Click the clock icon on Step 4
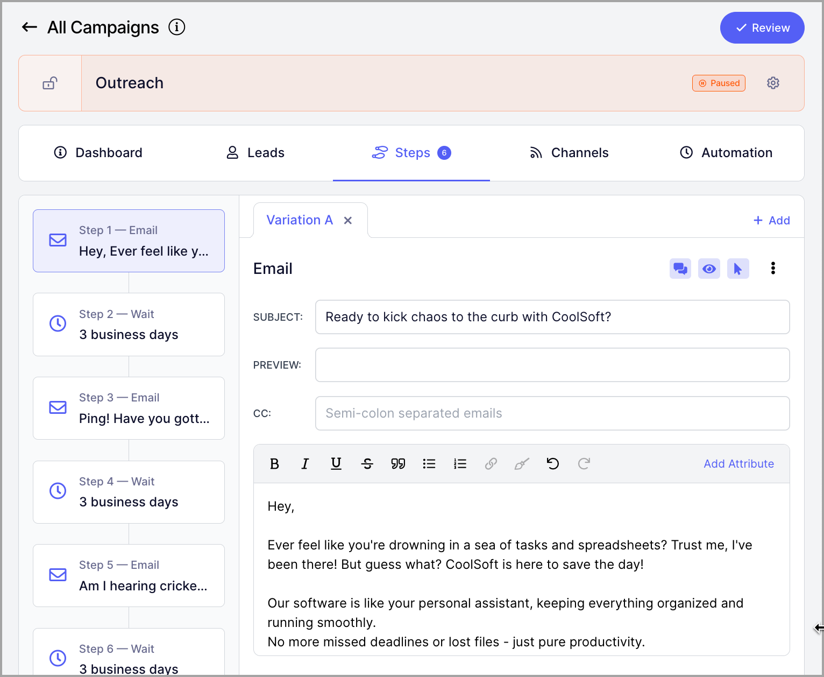Image resolution: width=824 pixels, height=677 pixels. point(58,491)
